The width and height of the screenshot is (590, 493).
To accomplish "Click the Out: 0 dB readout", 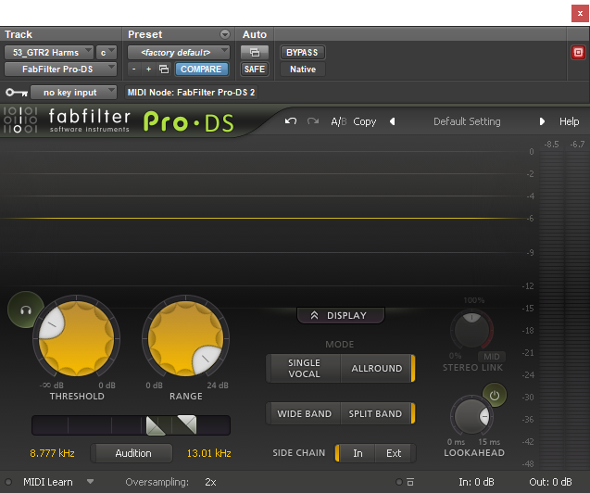I will [550, 482].
